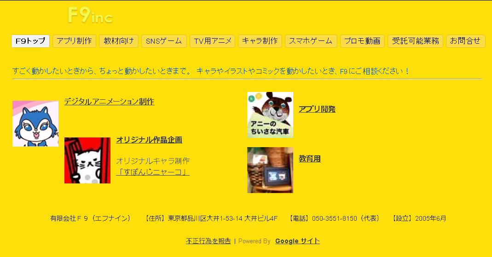
Task: Switch to the プロモ動画 tab
Action: (362, 41)
